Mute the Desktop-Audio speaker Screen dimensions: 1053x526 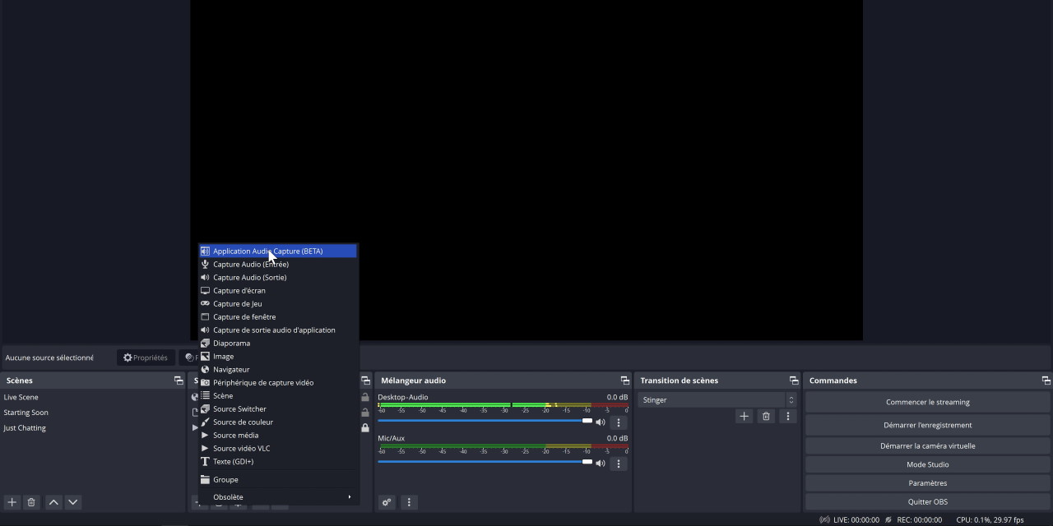click(x=601, y=422)
